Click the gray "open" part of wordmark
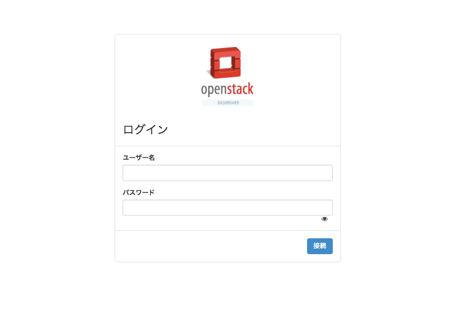The height and width of the screenshot is (330, 473). coord(214,89)
